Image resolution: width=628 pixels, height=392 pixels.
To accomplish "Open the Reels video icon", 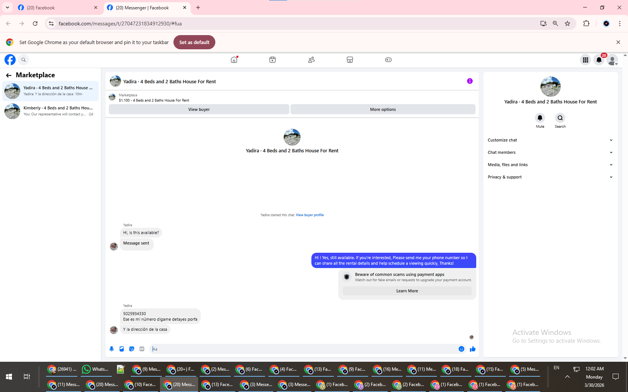I will pos(273,60).
